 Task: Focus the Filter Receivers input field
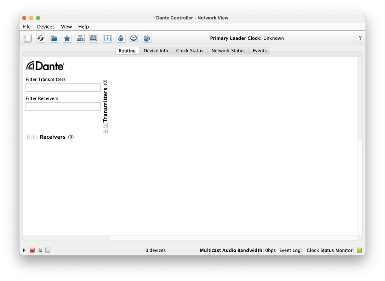(x=63, y=106)
